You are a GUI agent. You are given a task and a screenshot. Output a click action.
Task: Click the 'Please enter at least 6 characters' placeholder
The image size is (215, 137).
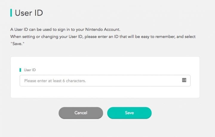[x=55, y=81]
